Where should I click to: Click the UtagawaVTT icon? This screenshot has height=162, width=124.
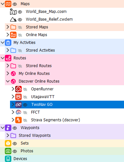pos(18,97)
